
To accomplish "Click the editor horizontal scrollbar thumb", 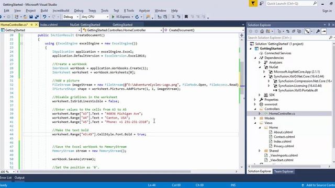I will click(105, 172).
